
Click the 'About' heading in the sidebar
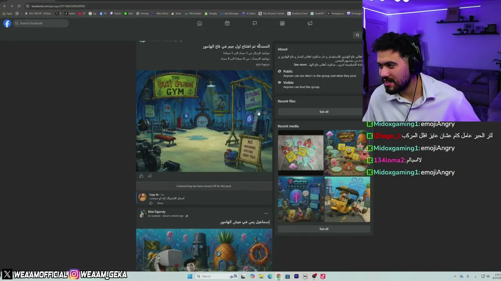pyautogui.click(x=283, y=50)
